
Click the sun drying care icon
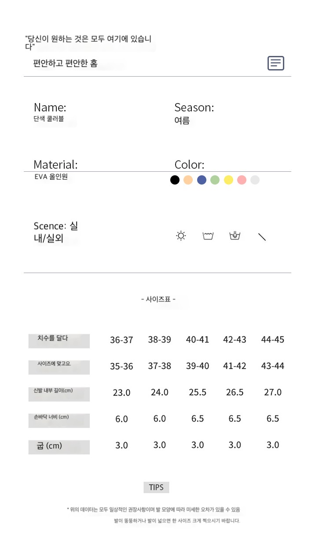pos(181,236)
